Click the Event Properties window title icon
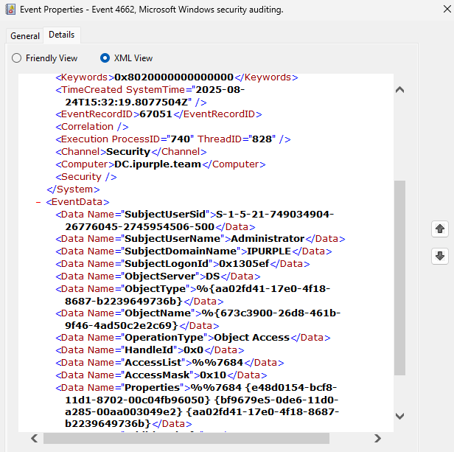Viewport: 454px width, 452px height. pos(10,10)
